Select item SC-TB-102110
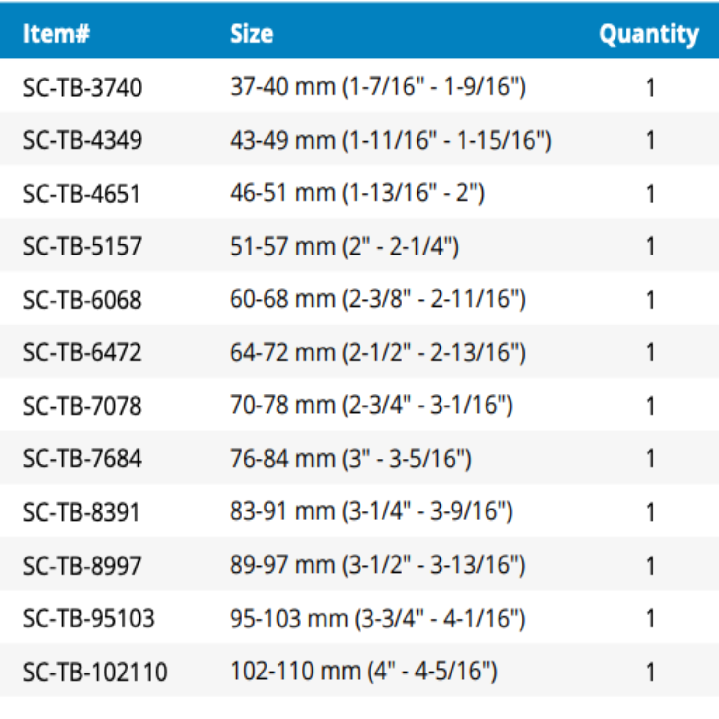 coord(95,672)
